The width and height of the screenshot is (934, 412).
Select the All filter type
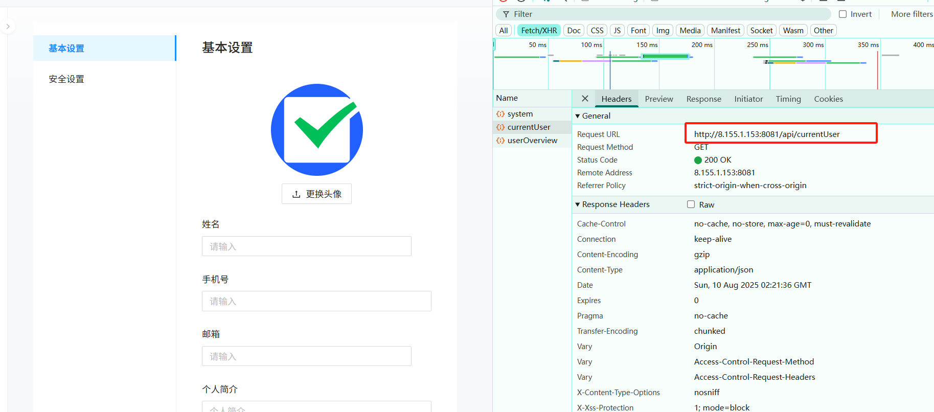(x=504, y=31)
